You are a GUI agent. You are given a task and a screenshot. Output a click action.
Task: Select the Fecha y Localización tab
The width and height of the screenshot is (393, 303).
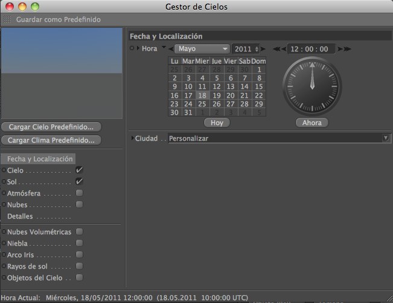[x=39, y=159]
